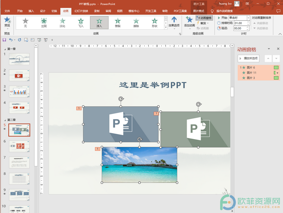Screen dimensions: 283x213
Task: Expand the animation gallery more button
Action: click(x=166, y=27)
